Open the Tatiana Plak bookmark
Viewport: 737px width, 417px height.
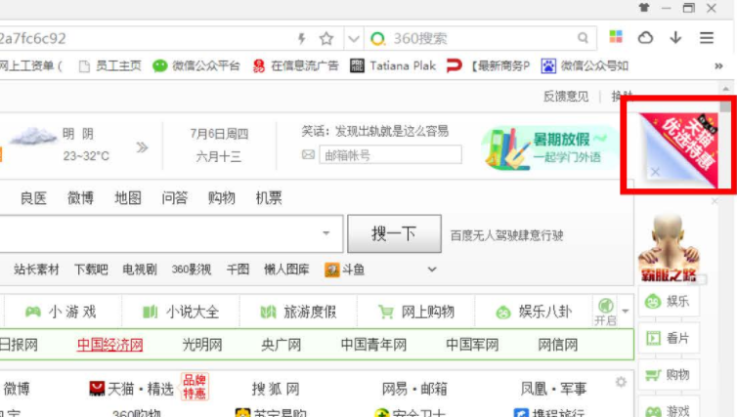(x=393, y=66)
